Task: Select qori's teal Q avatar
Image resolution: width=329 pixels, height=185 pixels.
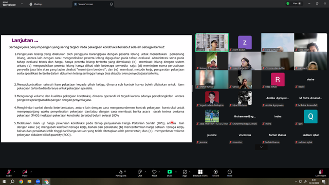Action: click(310, 117)
